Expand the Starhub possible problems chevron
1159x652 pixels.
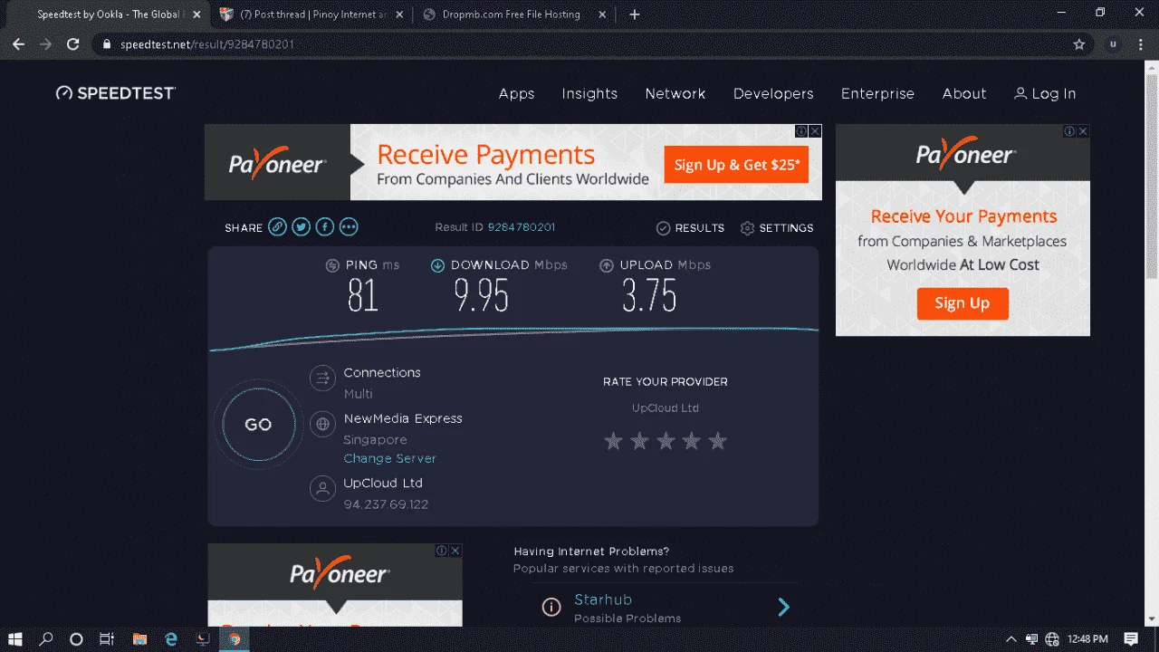point(784,607)
